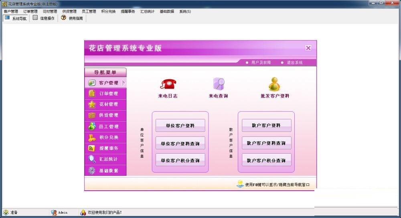The width and height of the screenshot is (401, 218).
Task: Click the 订单管理 sidebar note icon
Action: tap(92, 94)
